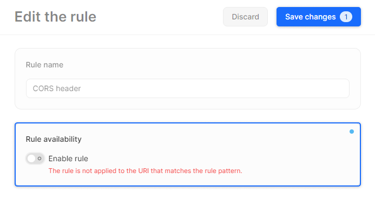
Task: Click the blue modified-indicator dot
Action: (352, 132)
